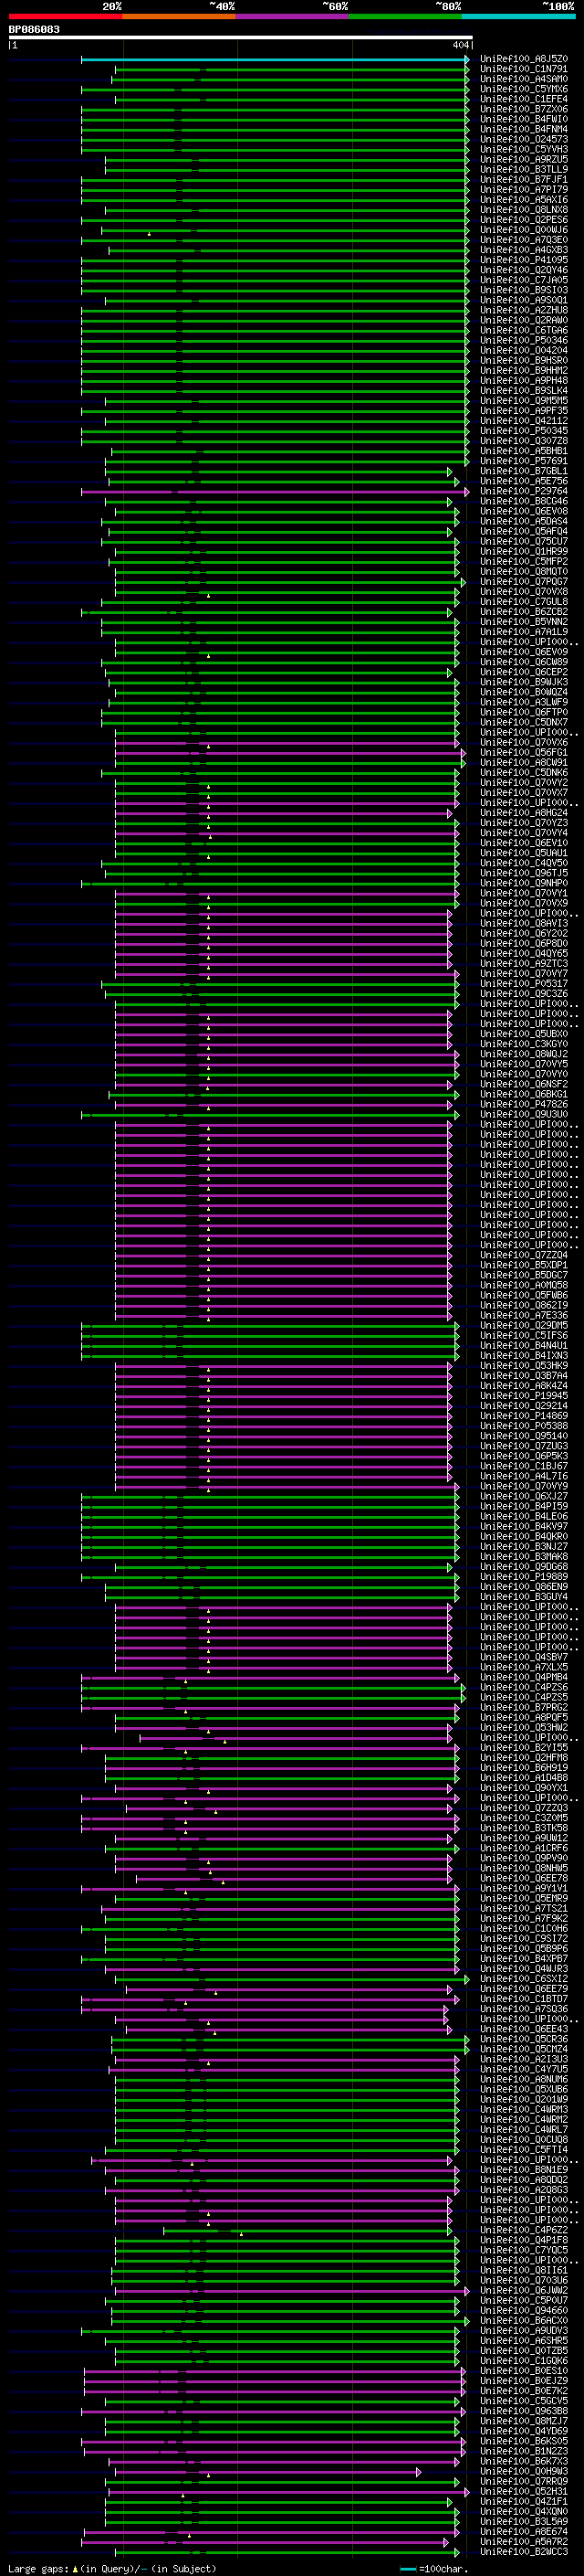
Task: Select hit UniRef100_B3TLL9
Action: click(x=524, y=169)
